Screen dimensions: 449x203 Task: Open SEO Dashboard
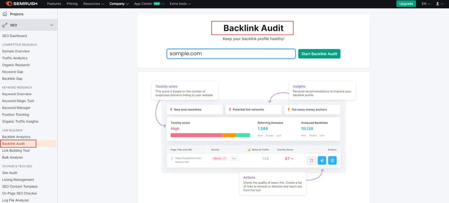[14, 36]
